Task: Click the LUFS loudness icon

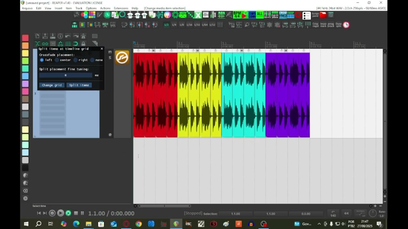Action: [159, 15]
